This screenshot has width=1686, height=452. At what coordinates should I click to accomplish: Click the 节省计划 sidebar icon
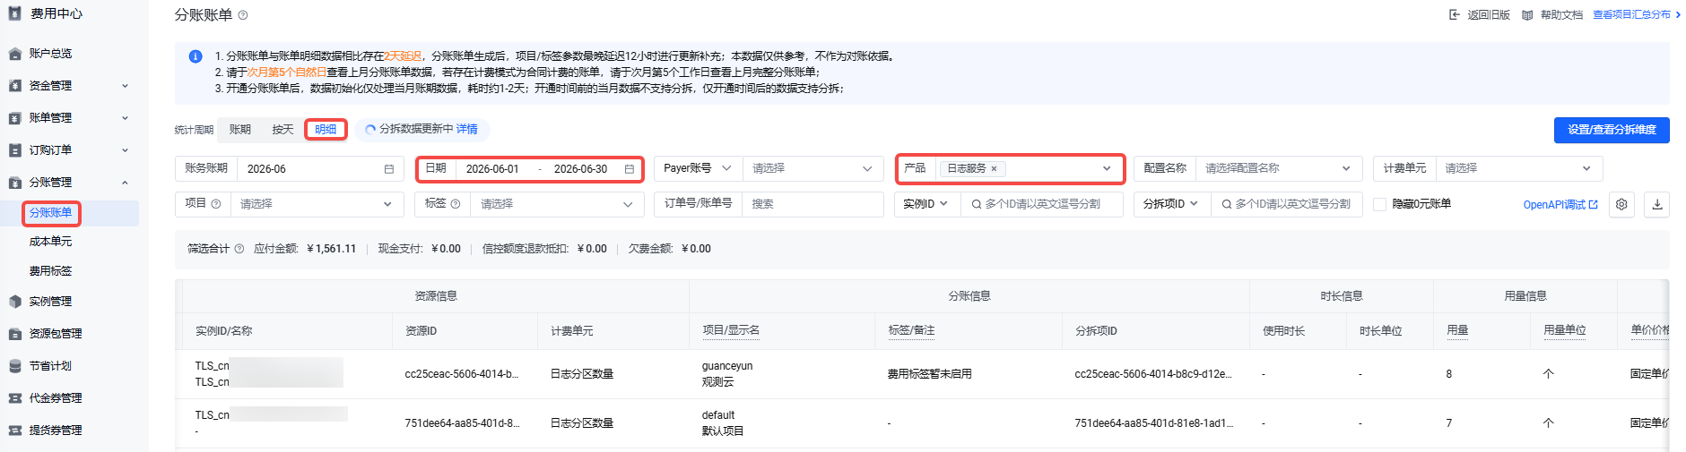pos(14,366)
